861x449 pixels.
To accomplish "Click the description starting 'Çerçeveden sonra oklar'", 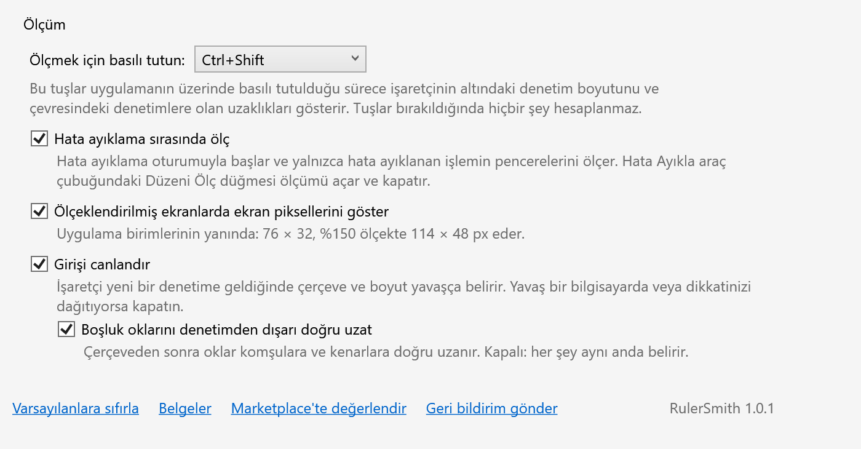I will [386, 353].
